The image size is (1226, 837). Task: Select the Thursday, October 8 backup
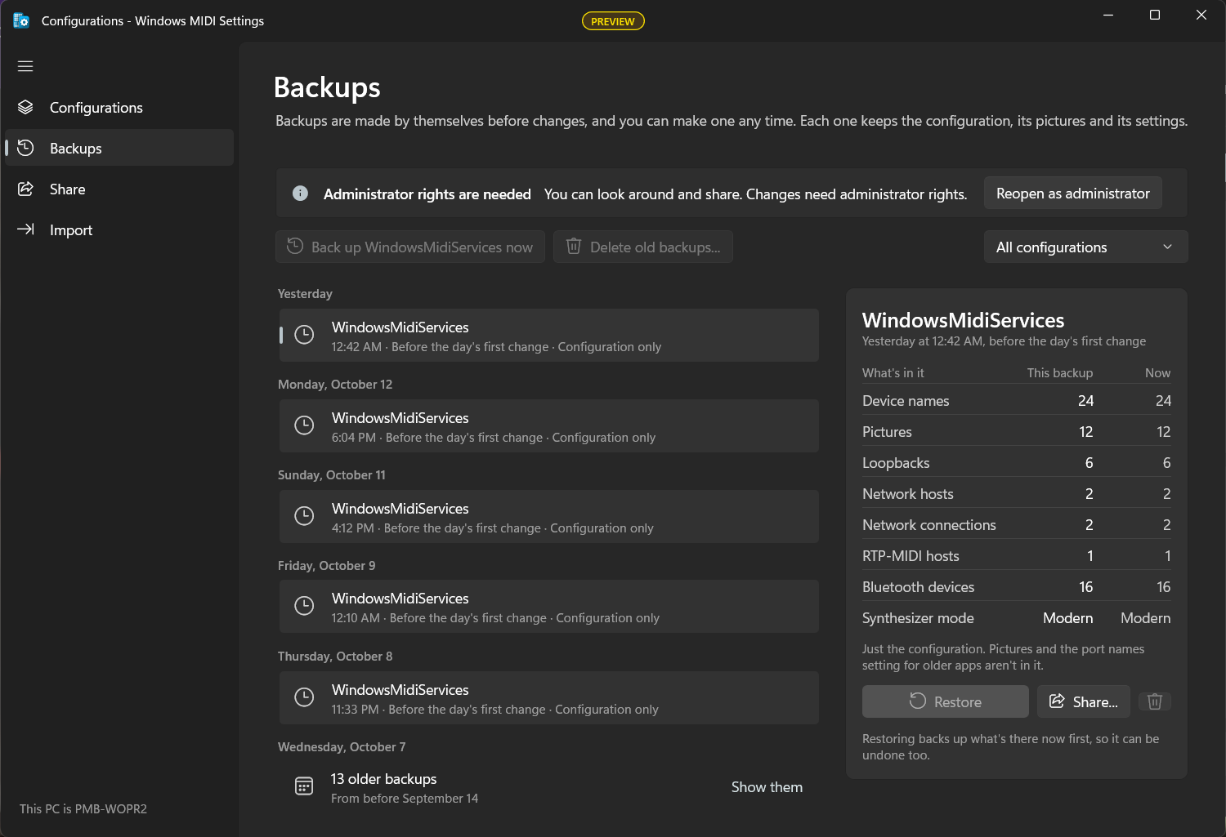pyautogui.click(x=549, y=698)
